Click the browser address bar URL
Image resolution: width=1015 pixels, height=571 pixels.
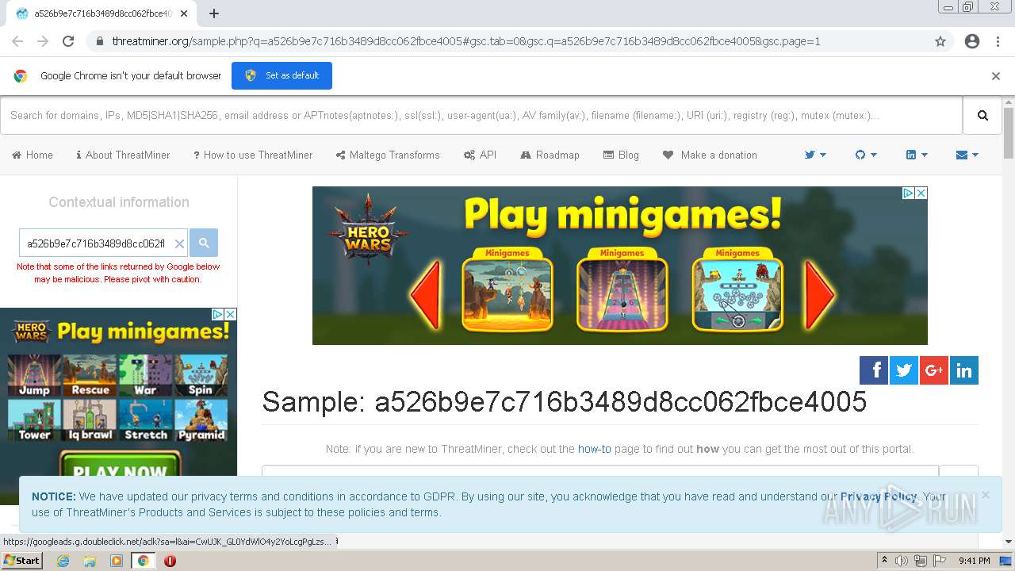coord(465,41)
